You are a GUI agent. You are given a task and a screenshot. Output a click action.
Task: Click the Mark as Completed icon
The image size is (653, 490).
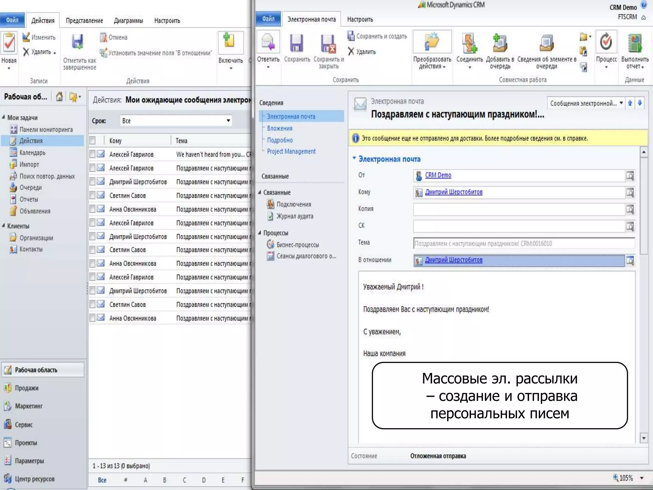[77, 42]
